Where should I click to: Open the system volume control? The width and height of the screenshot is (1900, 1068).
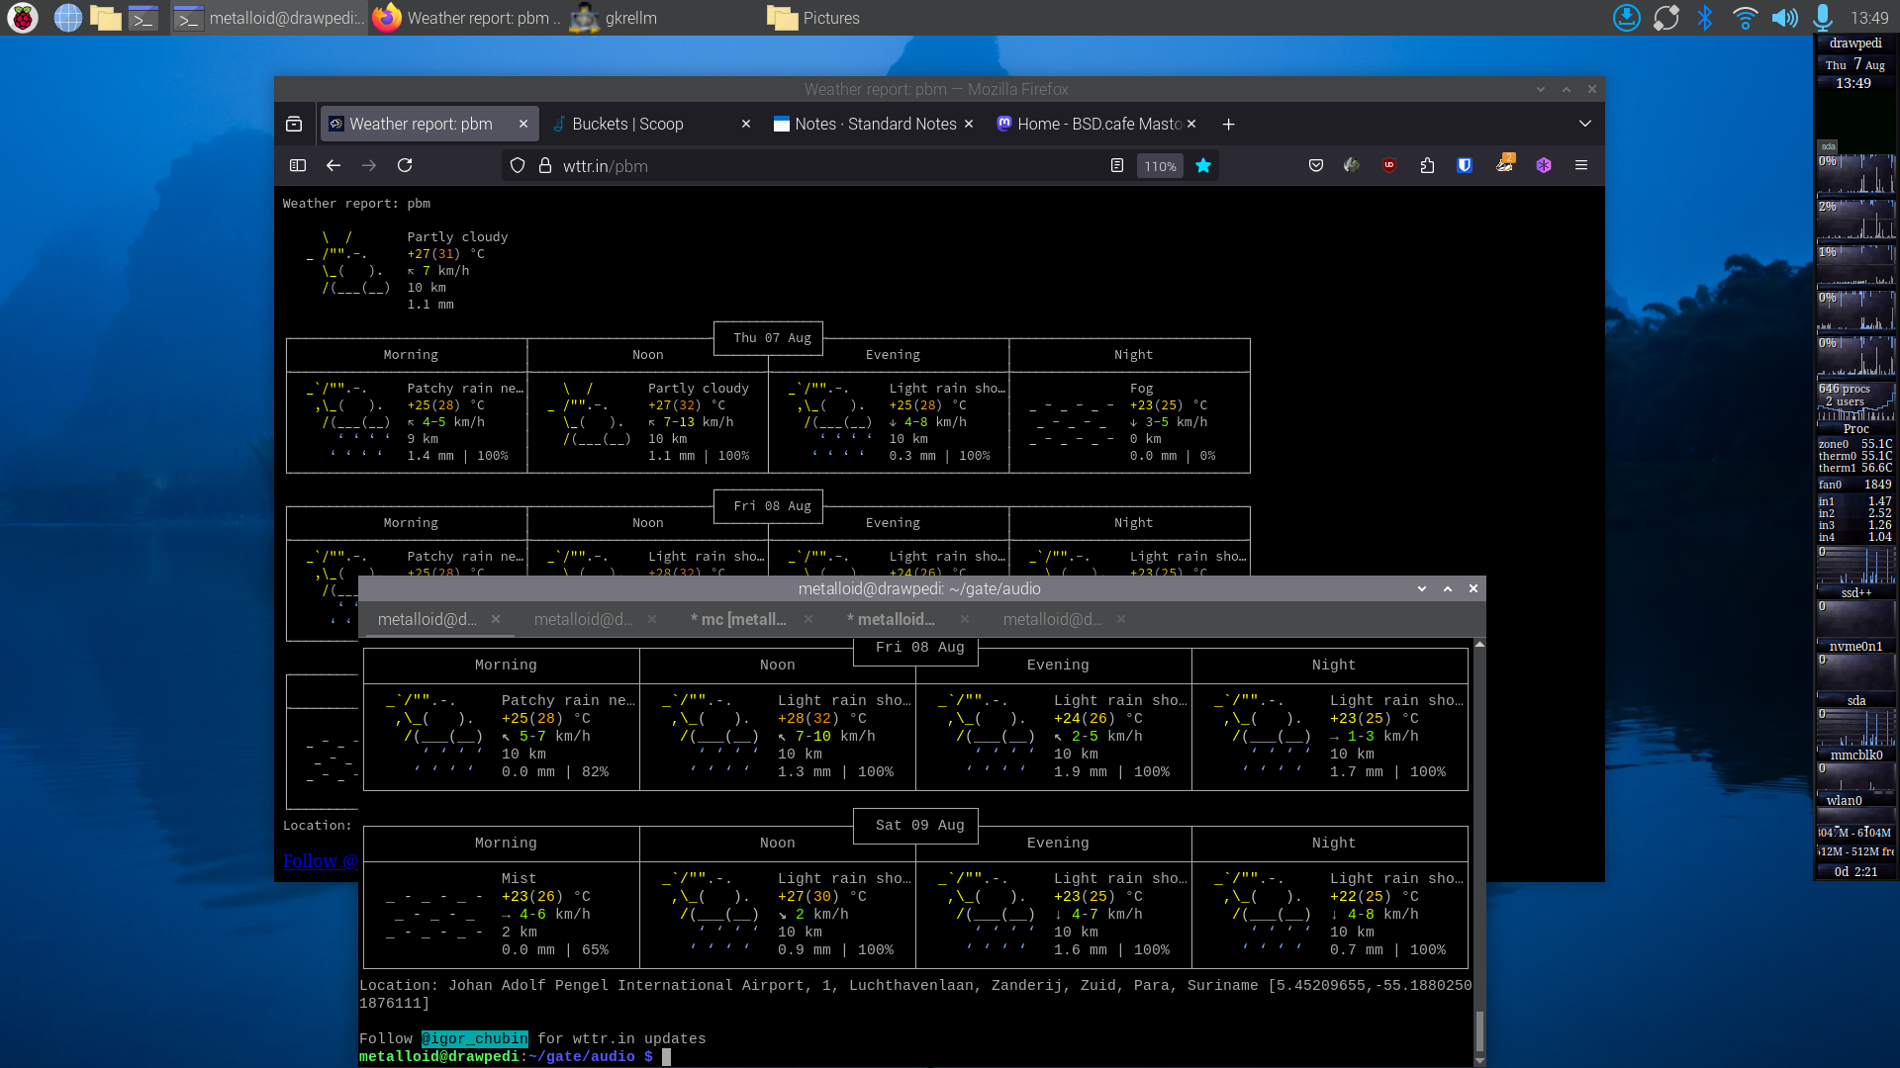click(1784, 18)
